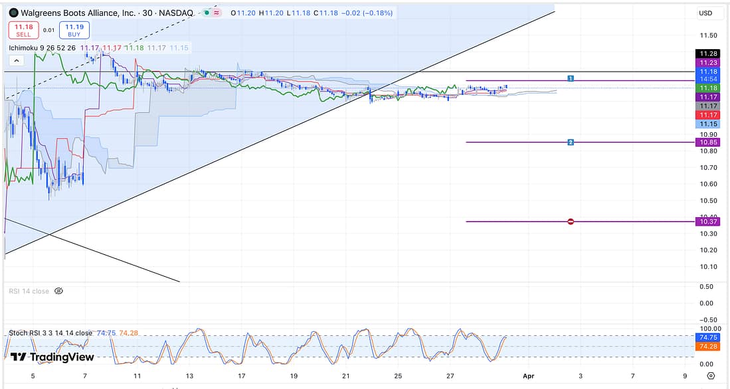Click the red stop marker on 10.37 line
The height and width of the screenshot is (389, 730).
click(x=571, y=221)
